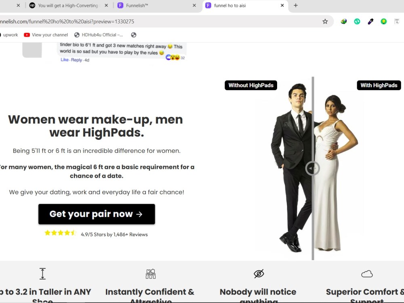Click 'We give your dating, work' sentence
This screenshot has width=404, height=303.
(97, 192)
